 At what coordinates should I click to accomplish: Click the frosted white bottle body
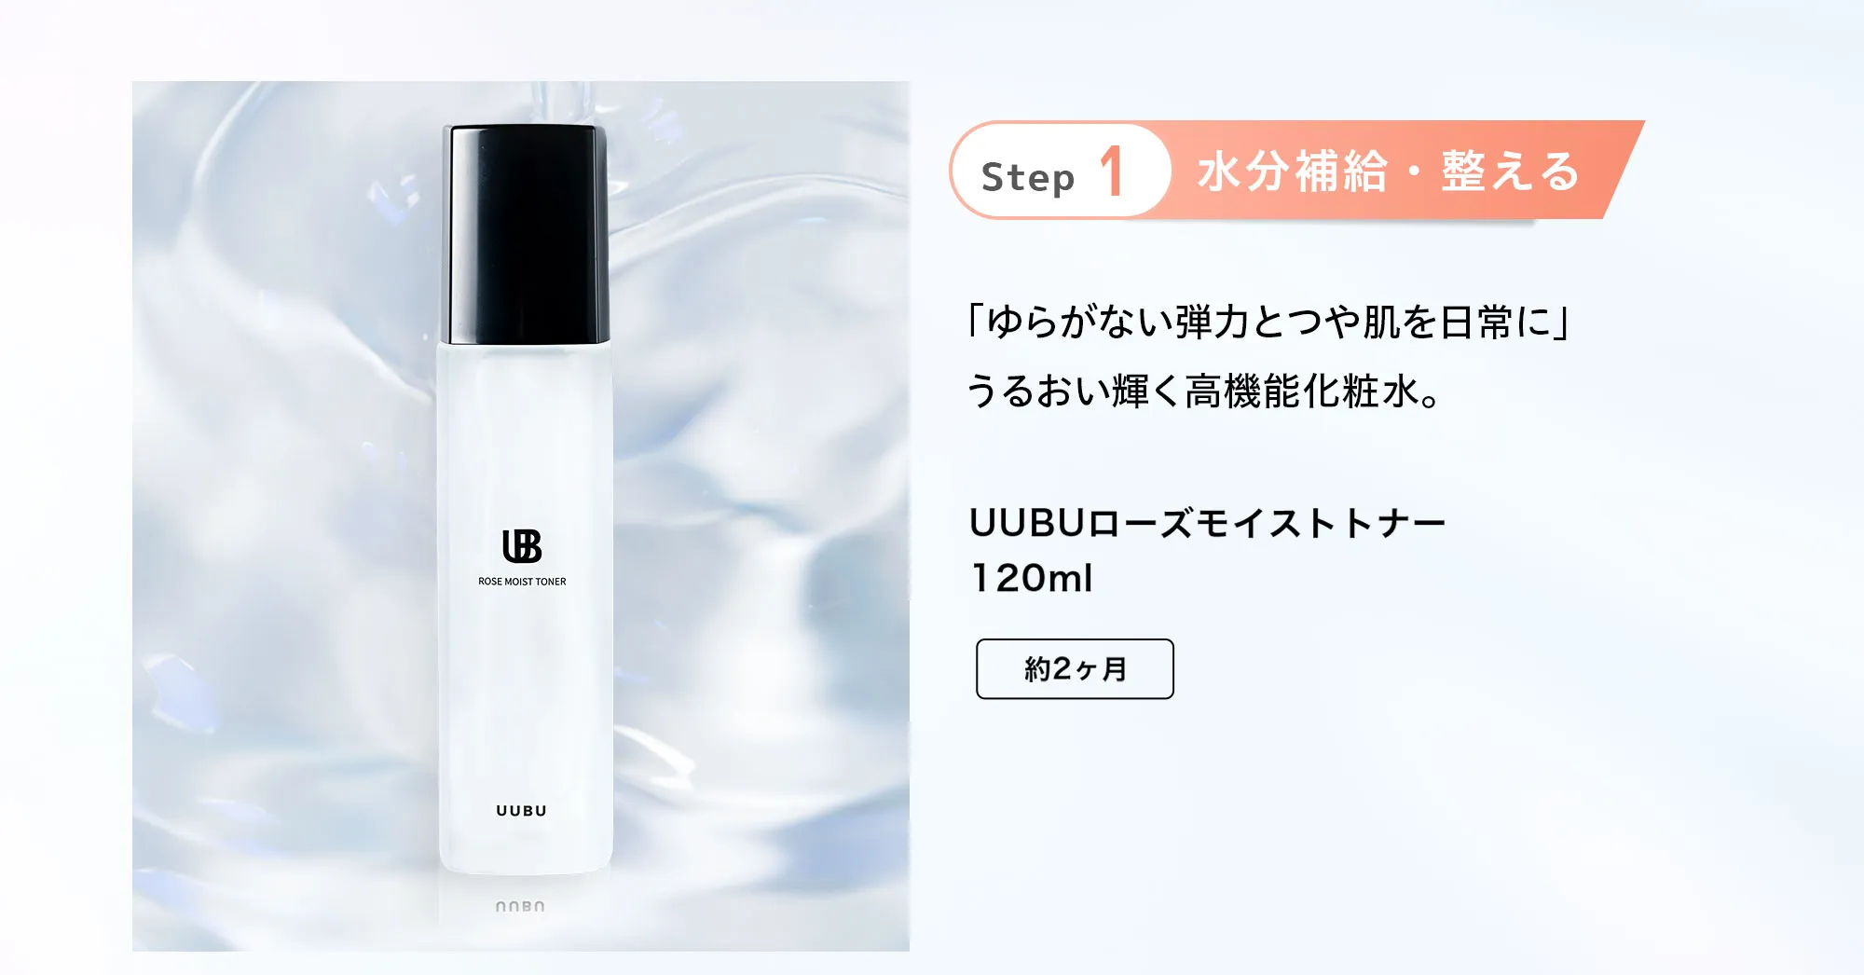pos(525,608)
